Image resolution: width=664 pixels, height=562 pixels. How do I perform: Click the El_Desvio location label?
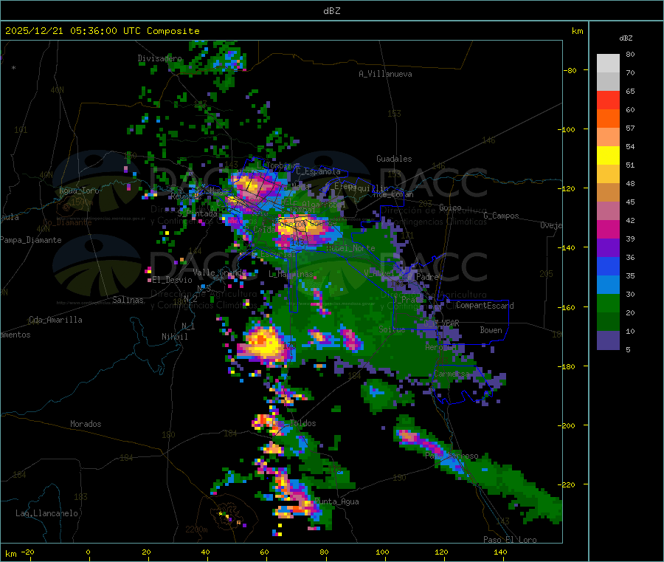tap(173, 280)
